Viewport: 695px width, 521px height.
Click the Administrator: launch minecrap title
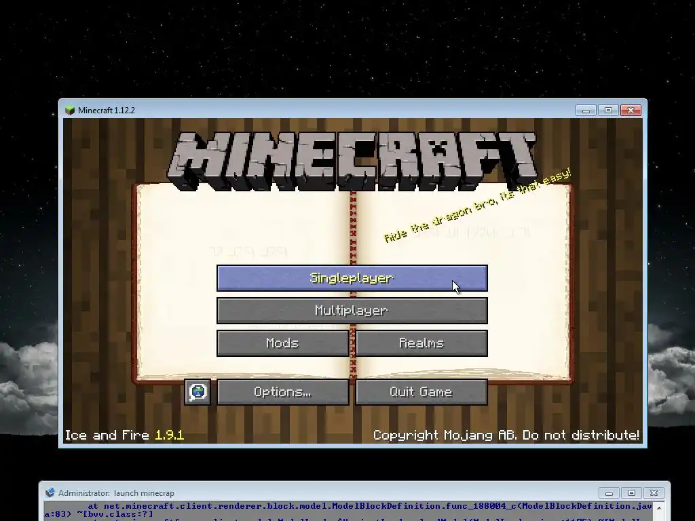click(116, 493)
